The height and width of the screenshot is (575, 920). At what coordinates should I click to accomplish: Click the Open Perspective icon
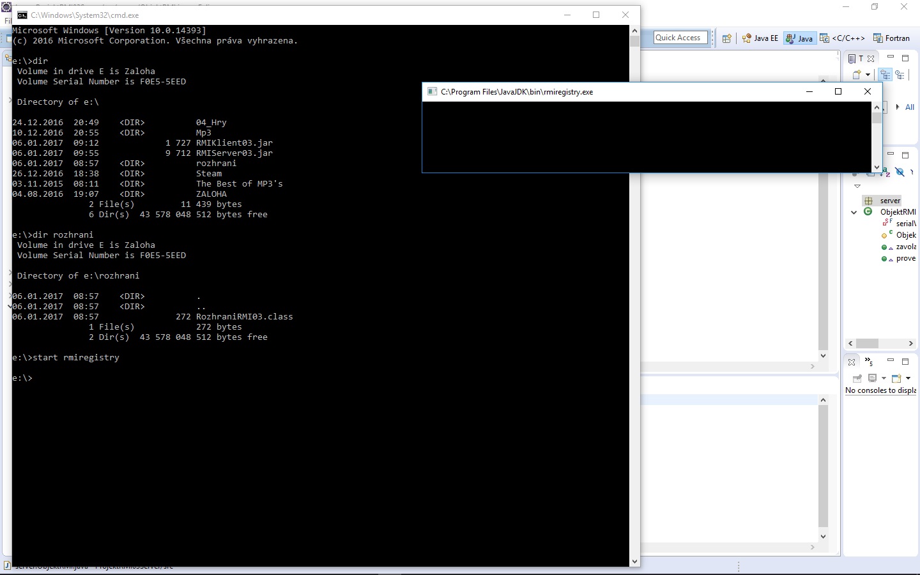point(726,38)
